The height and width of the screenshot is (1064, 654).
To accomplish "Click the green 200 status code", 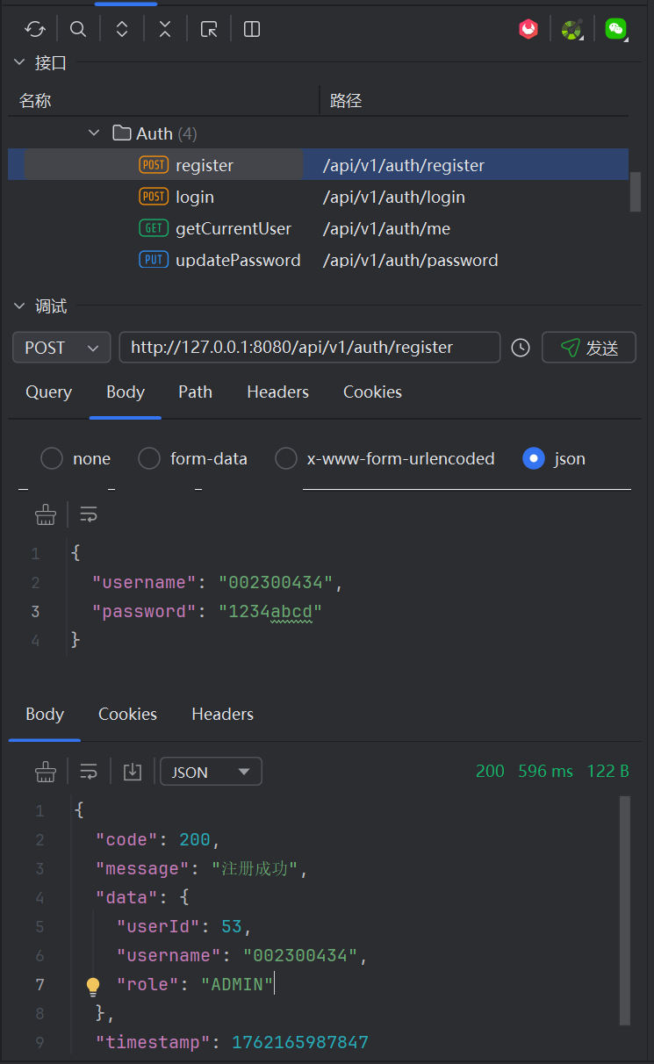I will tap(490, 771).
